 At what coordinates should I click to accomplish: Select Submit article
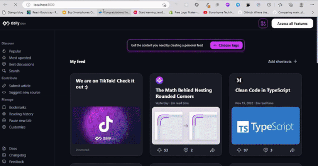click(x=16, y=86)
